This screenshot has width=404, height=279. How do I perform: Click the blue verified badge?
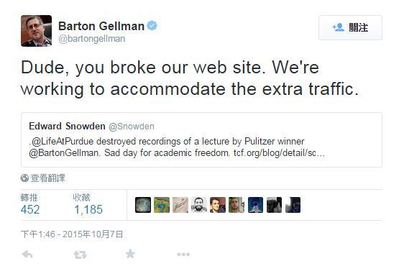click(152, 26)
